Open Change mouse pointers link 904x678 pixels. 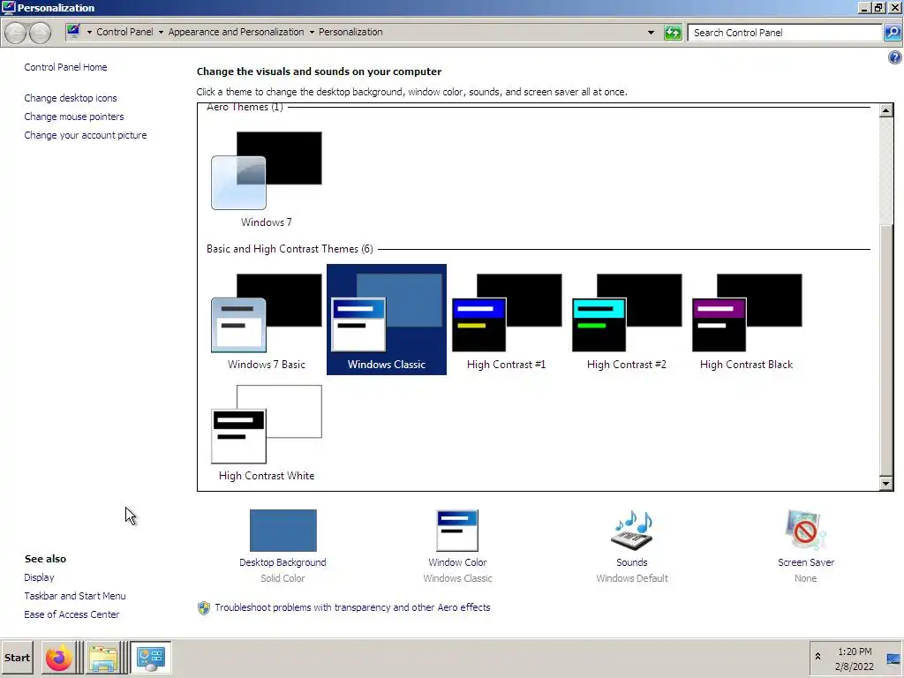point(74,117)
